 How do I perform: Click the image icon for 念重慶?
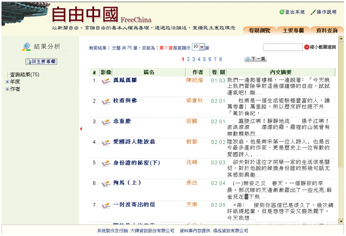[x=105, y=122]
